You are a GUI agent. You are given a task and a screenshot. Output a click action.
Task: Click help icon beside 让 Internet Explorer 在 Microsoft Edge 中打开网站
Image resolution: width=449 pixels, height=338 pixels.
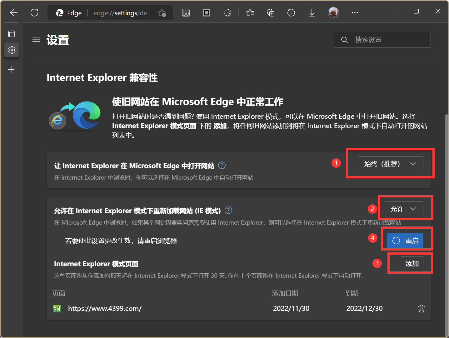click(222, 165)
